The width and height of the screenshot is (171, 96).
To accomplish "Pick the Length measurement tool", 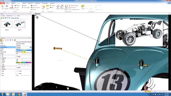I will point(58,7).
